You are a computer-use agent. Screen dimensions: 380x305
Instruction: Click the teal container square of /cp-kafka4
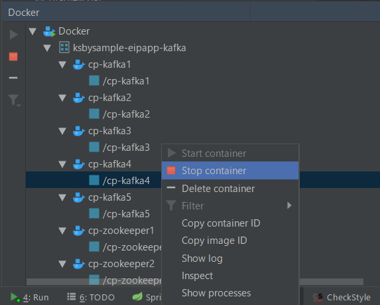click(94, 181)
